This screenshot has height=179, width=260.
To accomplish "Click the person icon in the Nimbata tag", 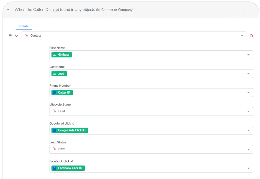I will [54, 54].
